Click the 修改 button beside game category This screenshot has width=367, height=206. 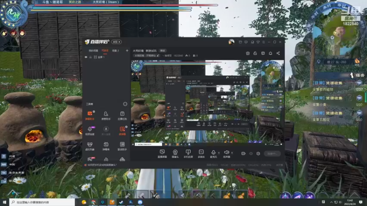pos(162,51)
